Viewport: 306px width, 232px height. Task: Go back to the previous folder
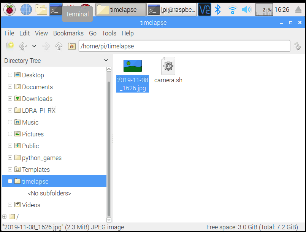point(22,46)
